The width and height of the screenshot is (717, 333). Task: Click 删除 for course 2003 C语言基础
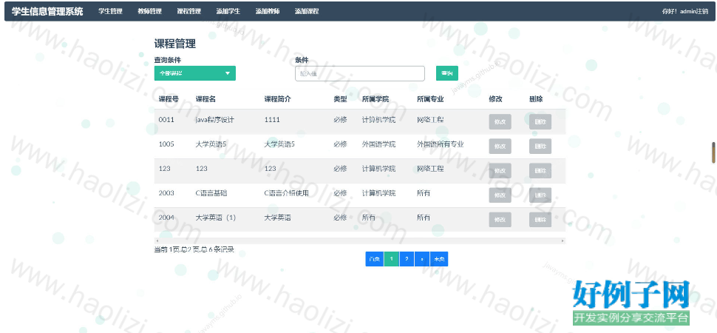coord(540,195)
